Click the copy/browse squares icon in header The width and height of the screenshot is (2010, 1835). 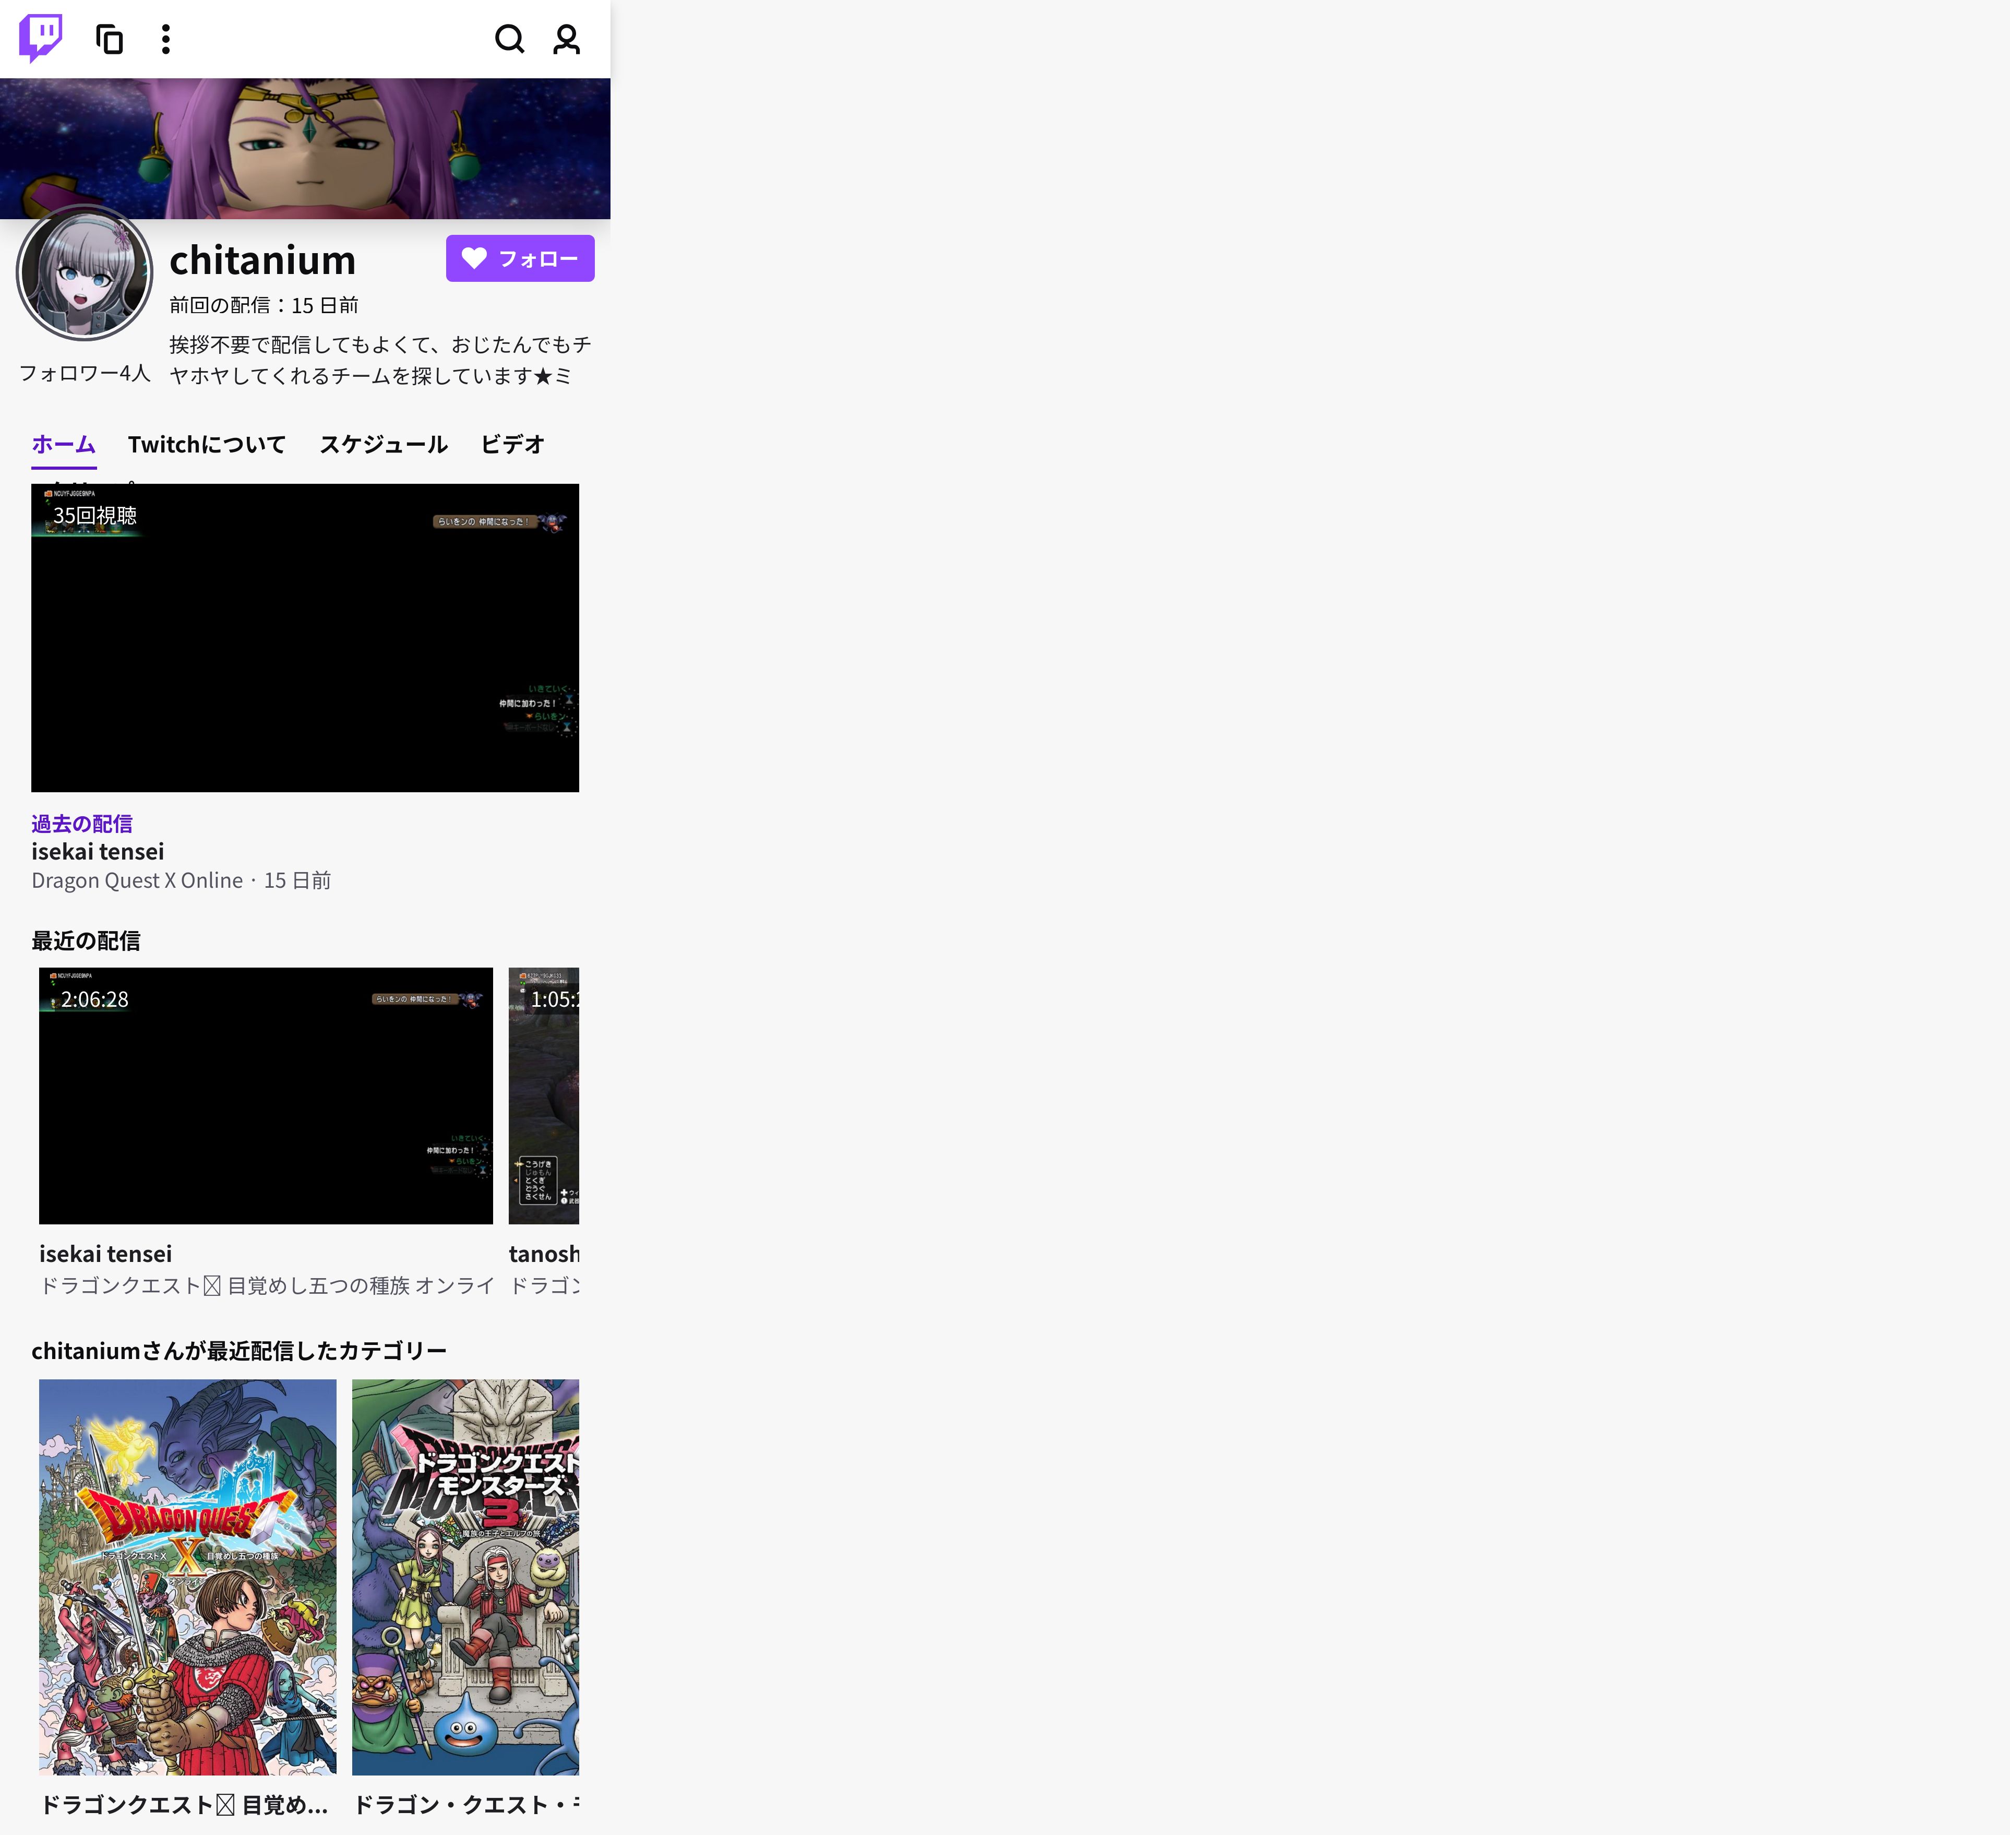pos(110,39)
